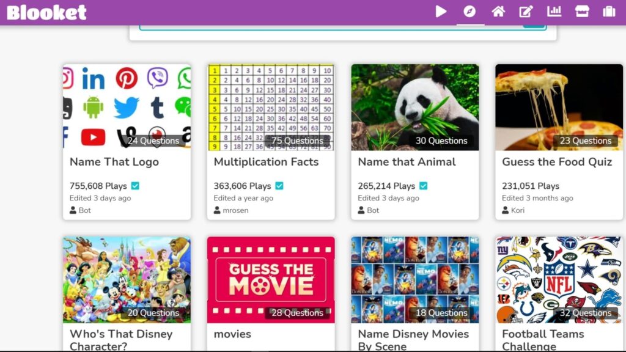
Task: Open the Play game icon in navbar
Action: point(441,12)
